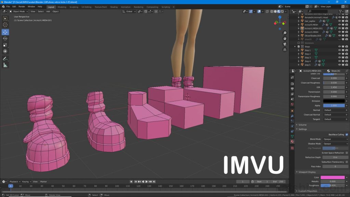The width and height of the screenshot is (350, 197).
Task: Click the Shadow Mode Opaque selector
Action: [335, 144]
